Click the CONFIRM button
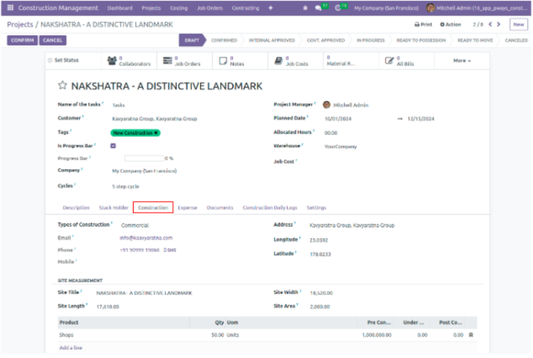 tap(22, 40)
